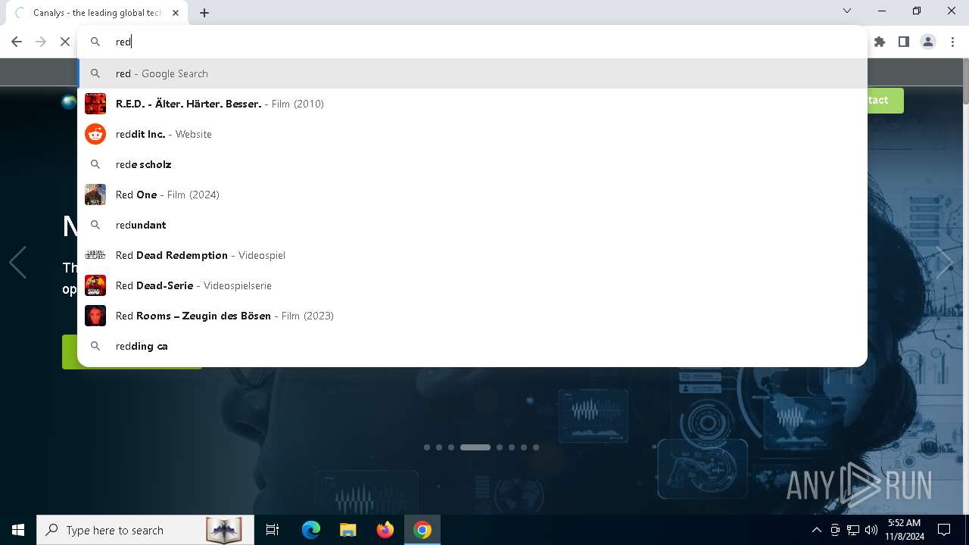The image size is (969, 545).
Task: Open the volume speaker tray icon
Action: (x=871, y=530)
